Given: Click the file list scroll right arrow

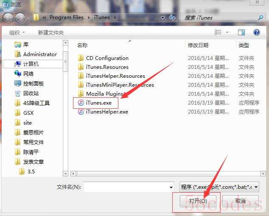Looking at the screenshot, I should (263, 174).
